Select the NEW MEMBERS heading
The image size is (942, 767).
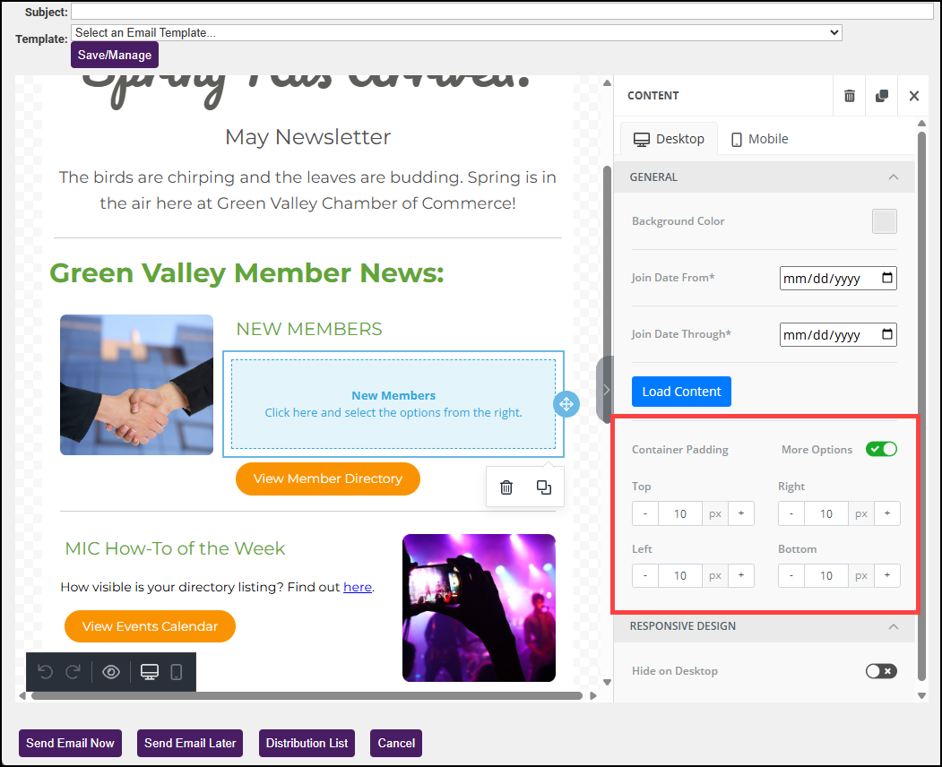coord(309,329)
